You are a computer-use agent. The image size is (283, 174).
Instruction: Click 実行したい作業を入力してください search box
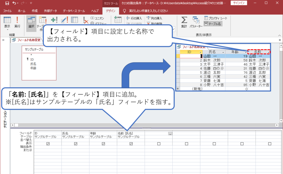(148, 11)
